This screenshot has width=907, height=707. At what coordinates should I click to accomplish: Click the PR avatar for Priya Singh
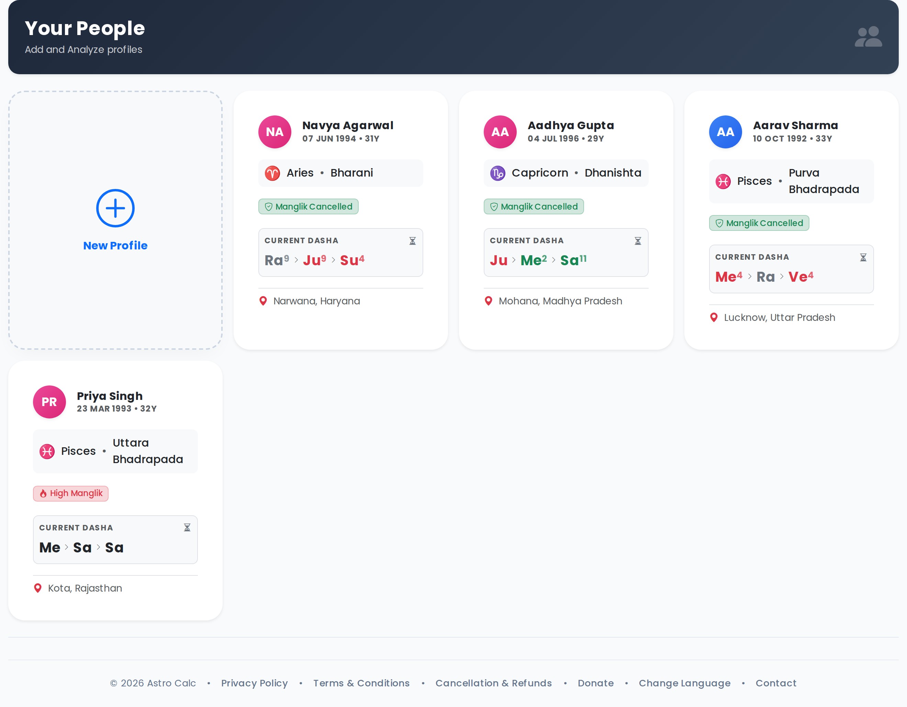49,402
